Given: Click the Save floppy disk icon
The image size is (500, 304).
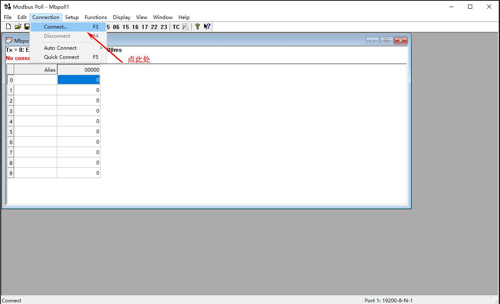Looking at the screenshot, I should pyautogui.click(x=27, y=27).
